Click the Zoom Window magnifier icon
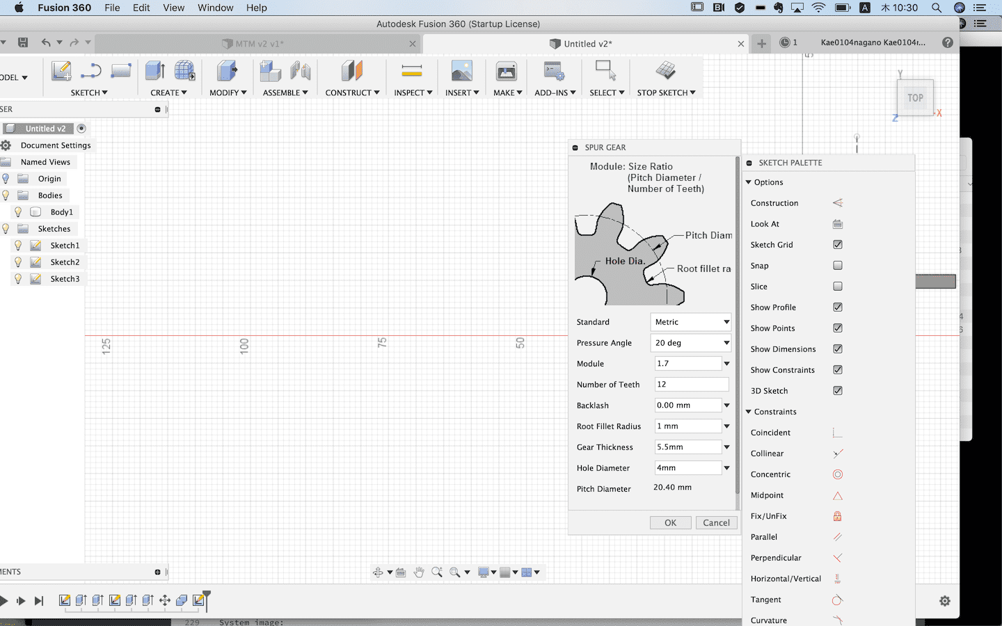 point(455,572)
